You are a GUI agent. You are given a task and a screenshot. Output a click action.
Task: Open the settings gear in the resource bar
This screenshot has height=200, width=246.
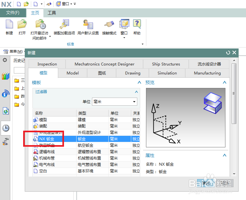[5, 60]
